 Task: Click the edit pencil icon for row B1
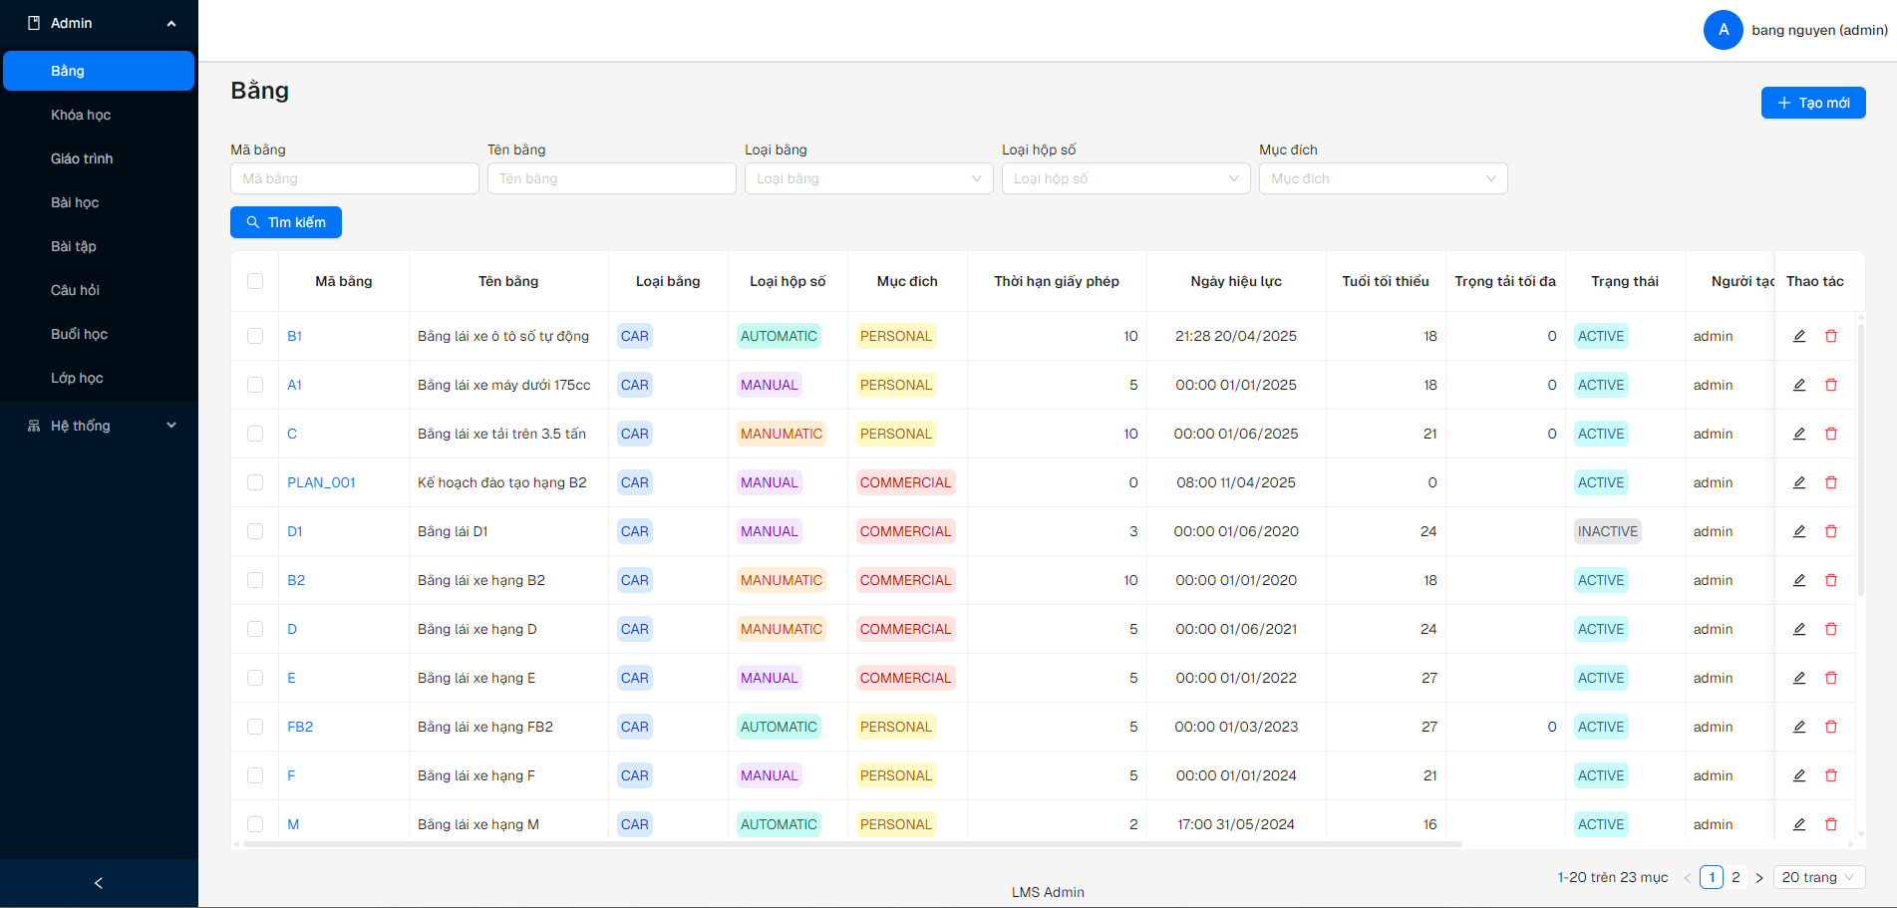point(1799,336)
